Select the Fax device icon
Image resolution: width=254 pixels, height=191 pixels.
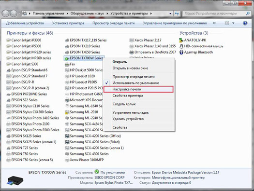pyautogui.click(x=67, y=64)
